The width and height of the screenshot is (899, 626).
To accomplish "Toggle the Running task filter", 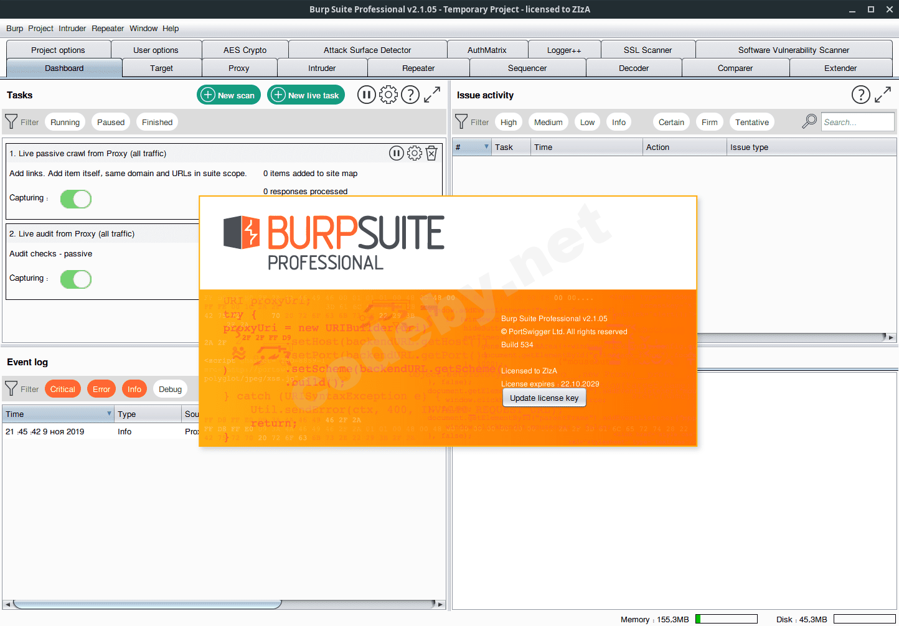I will (x=65, y=122).
